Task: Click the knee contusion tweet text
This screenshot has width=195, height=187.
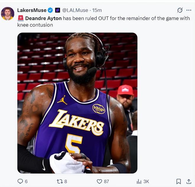Action: coord(35,25)
